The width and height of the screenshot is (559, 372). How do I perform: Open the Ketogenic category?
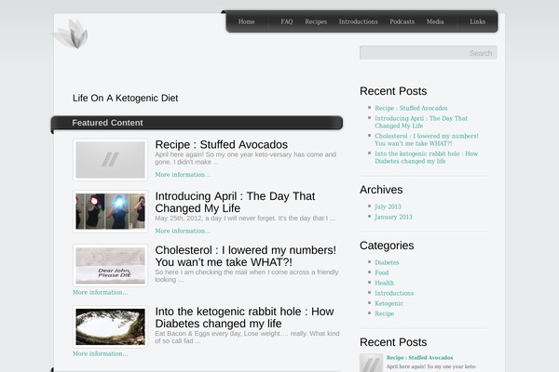[x=389, y=304]
